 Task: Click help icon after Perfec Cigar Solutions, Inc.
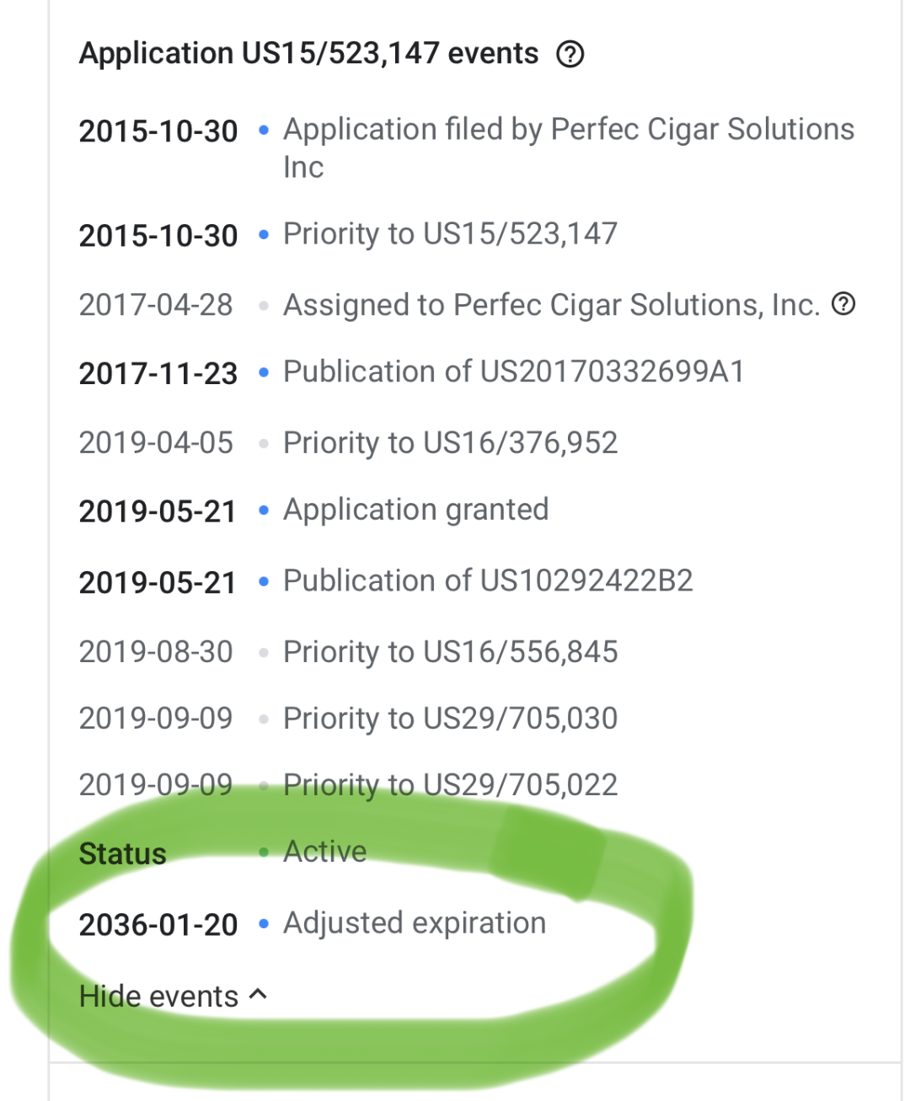click(843, 304)
